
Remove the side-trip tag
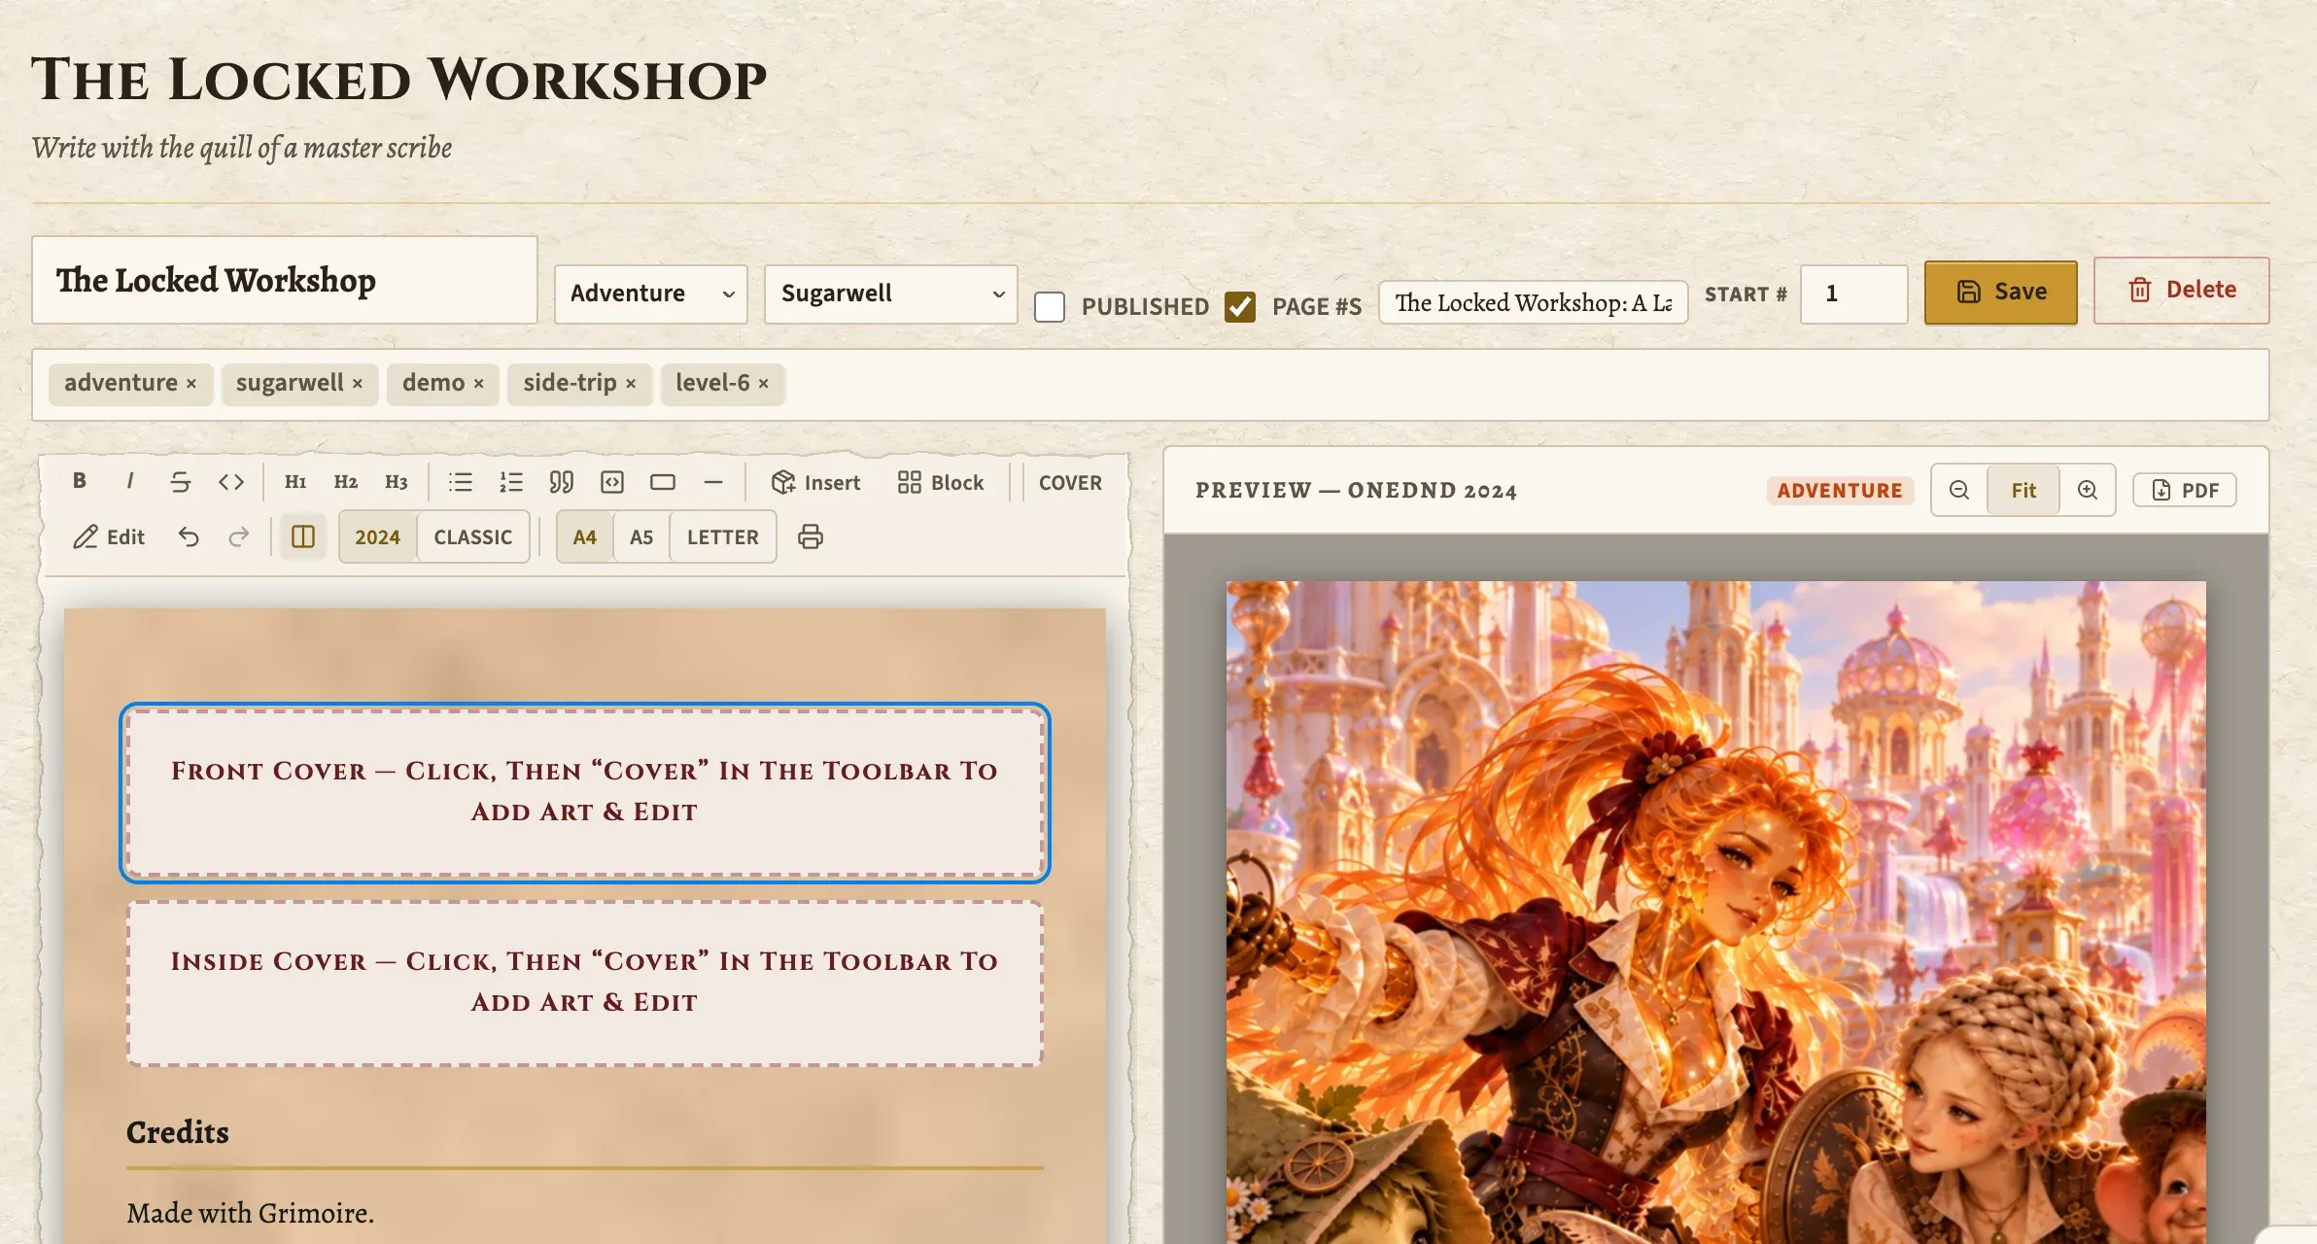631,384
